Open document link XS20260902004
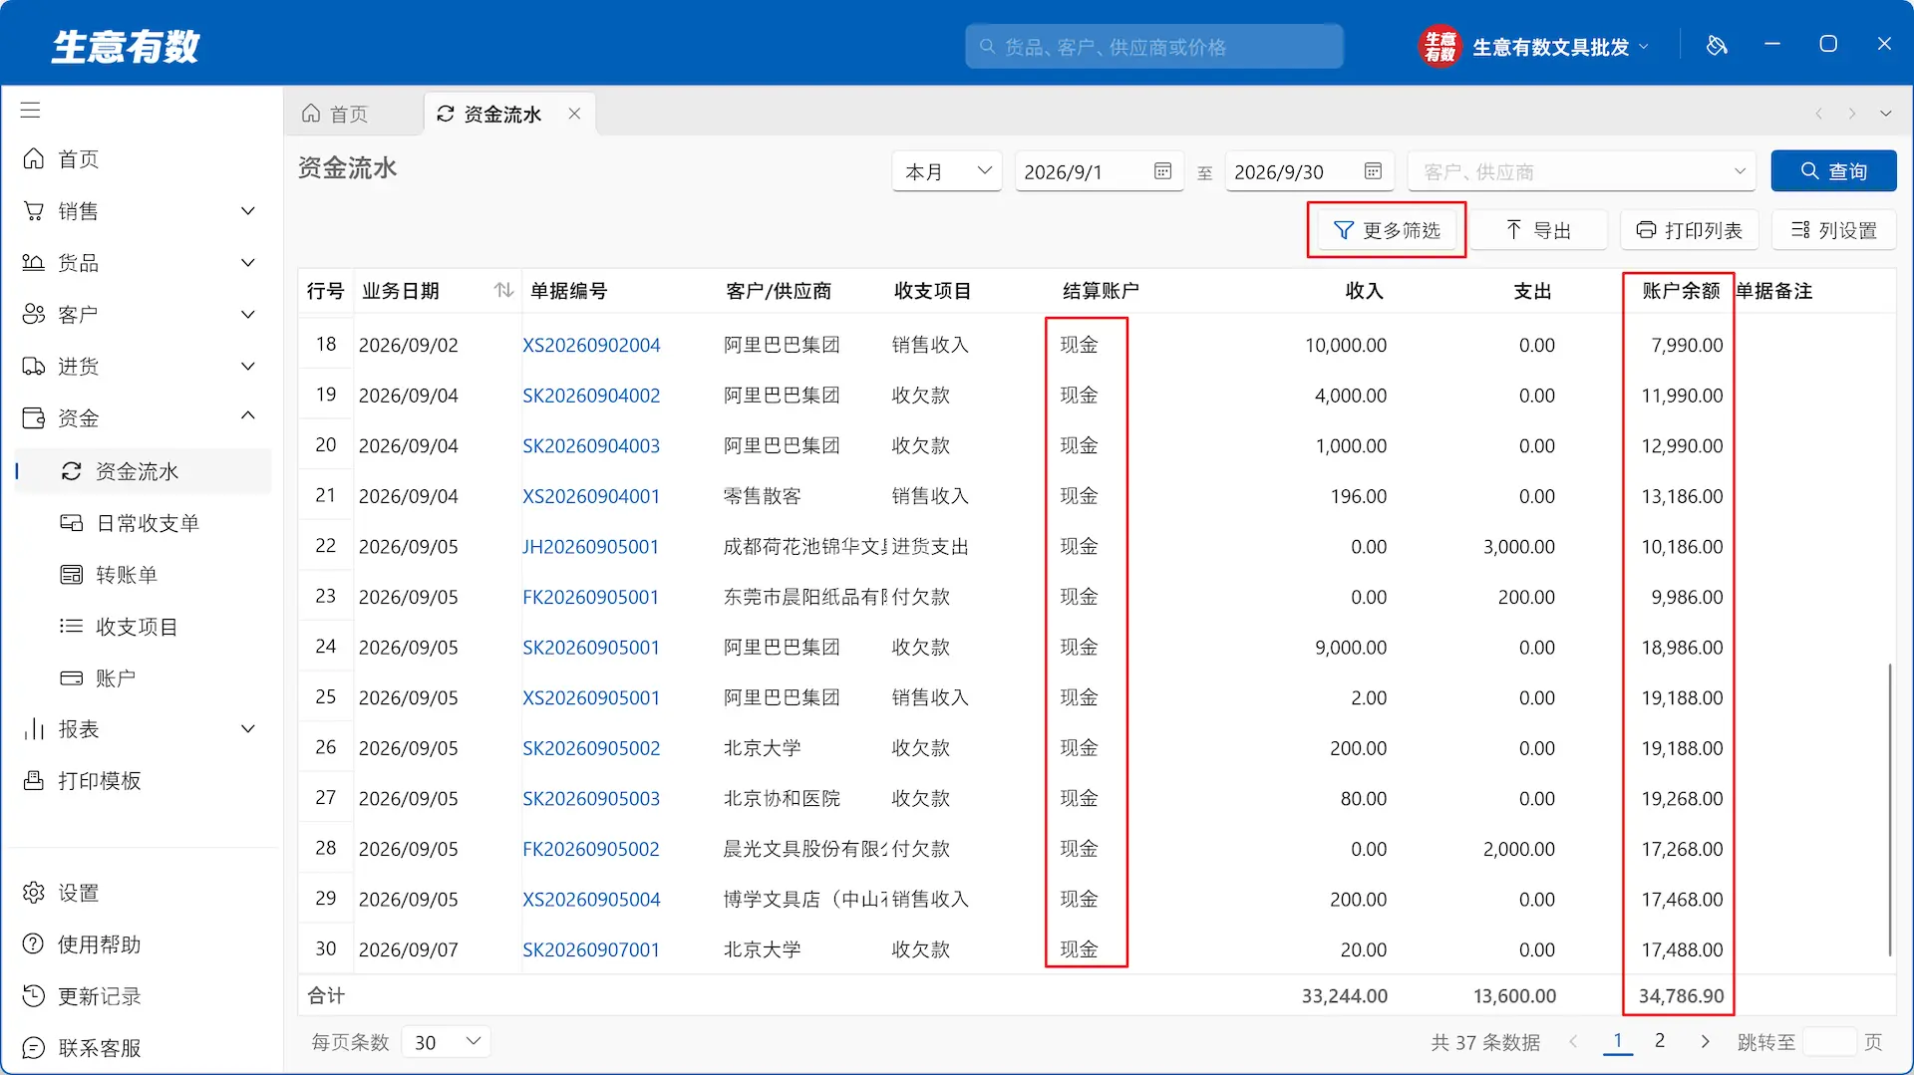The height and width of the screenshot is (1075, 1914). tap(591, 345)
